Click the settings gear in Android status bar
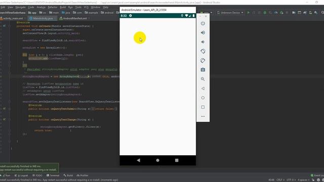 [131, 16]
